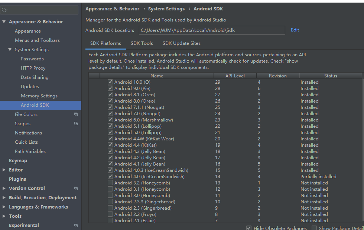Screen dimensions: 364x230
Task: Select Notifications in the sidebar
Action: pos(28,133)
